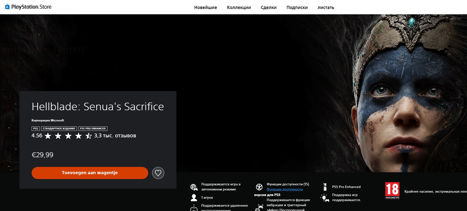The height and width of the screenshot is (211, 467).
Task: Open the Новейшие menu
Action: (205, 7)
